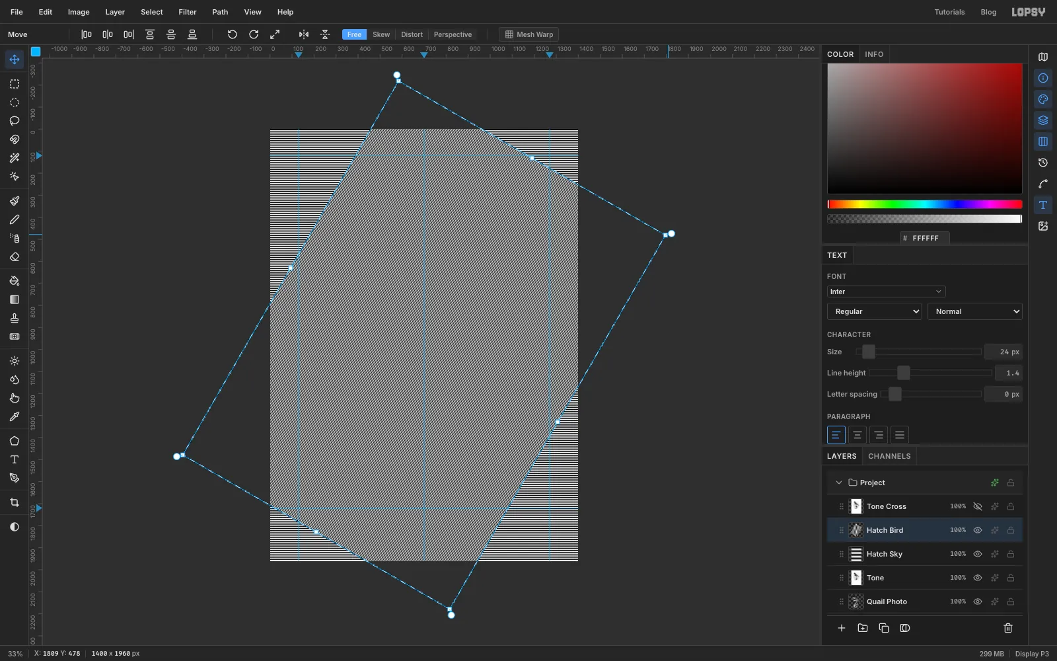
Task: Open the Path menu
Action: tap(220, 12)
